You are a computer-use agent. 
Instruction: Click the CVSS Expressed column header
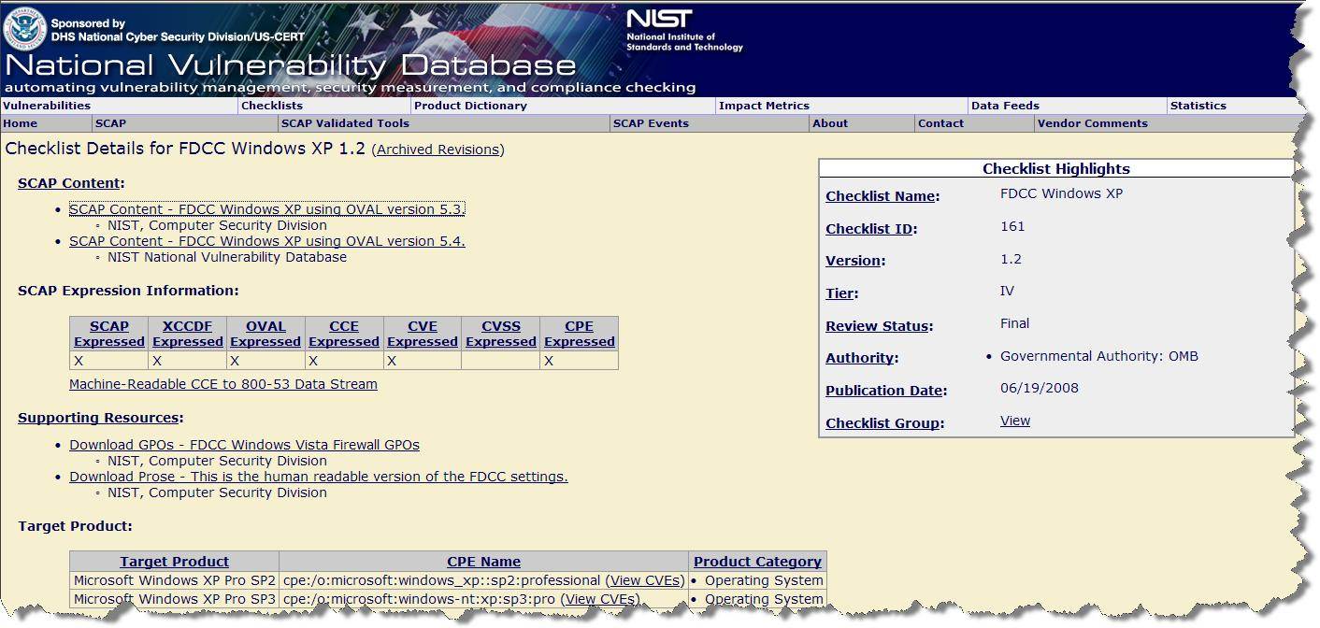tap(501, 334)
